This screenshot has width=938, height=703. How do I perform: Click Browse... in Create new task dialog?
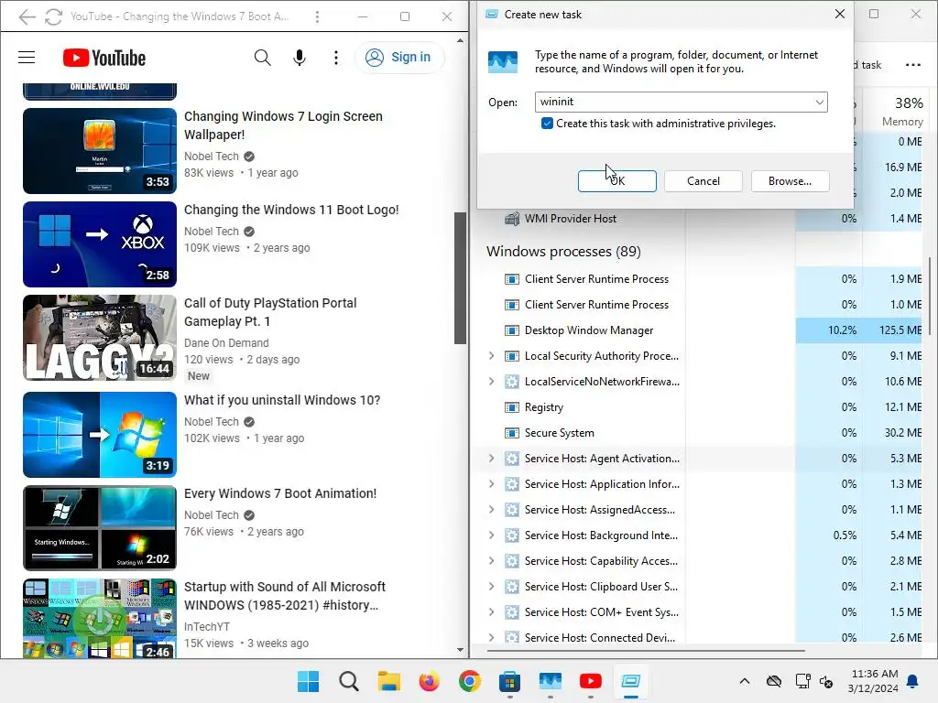790,181
